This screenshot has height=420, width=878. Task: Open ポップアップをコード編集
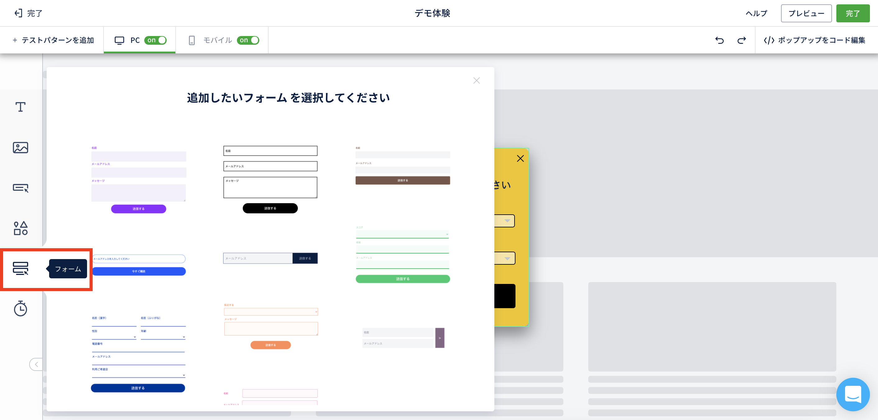tap(814, 40)
